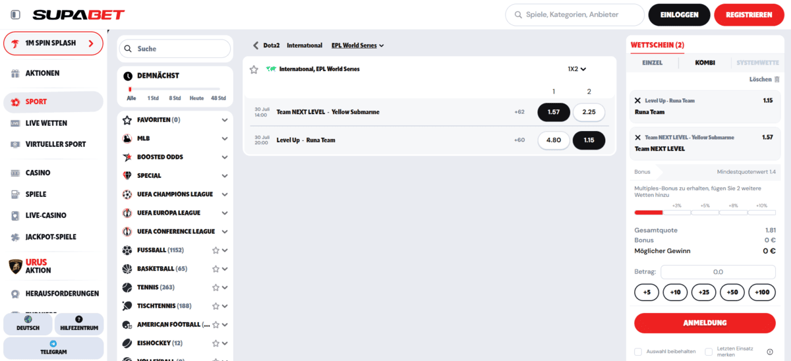
Task: Select odds 2.25 for Yellow Submarine
Action: click(589, 112)
